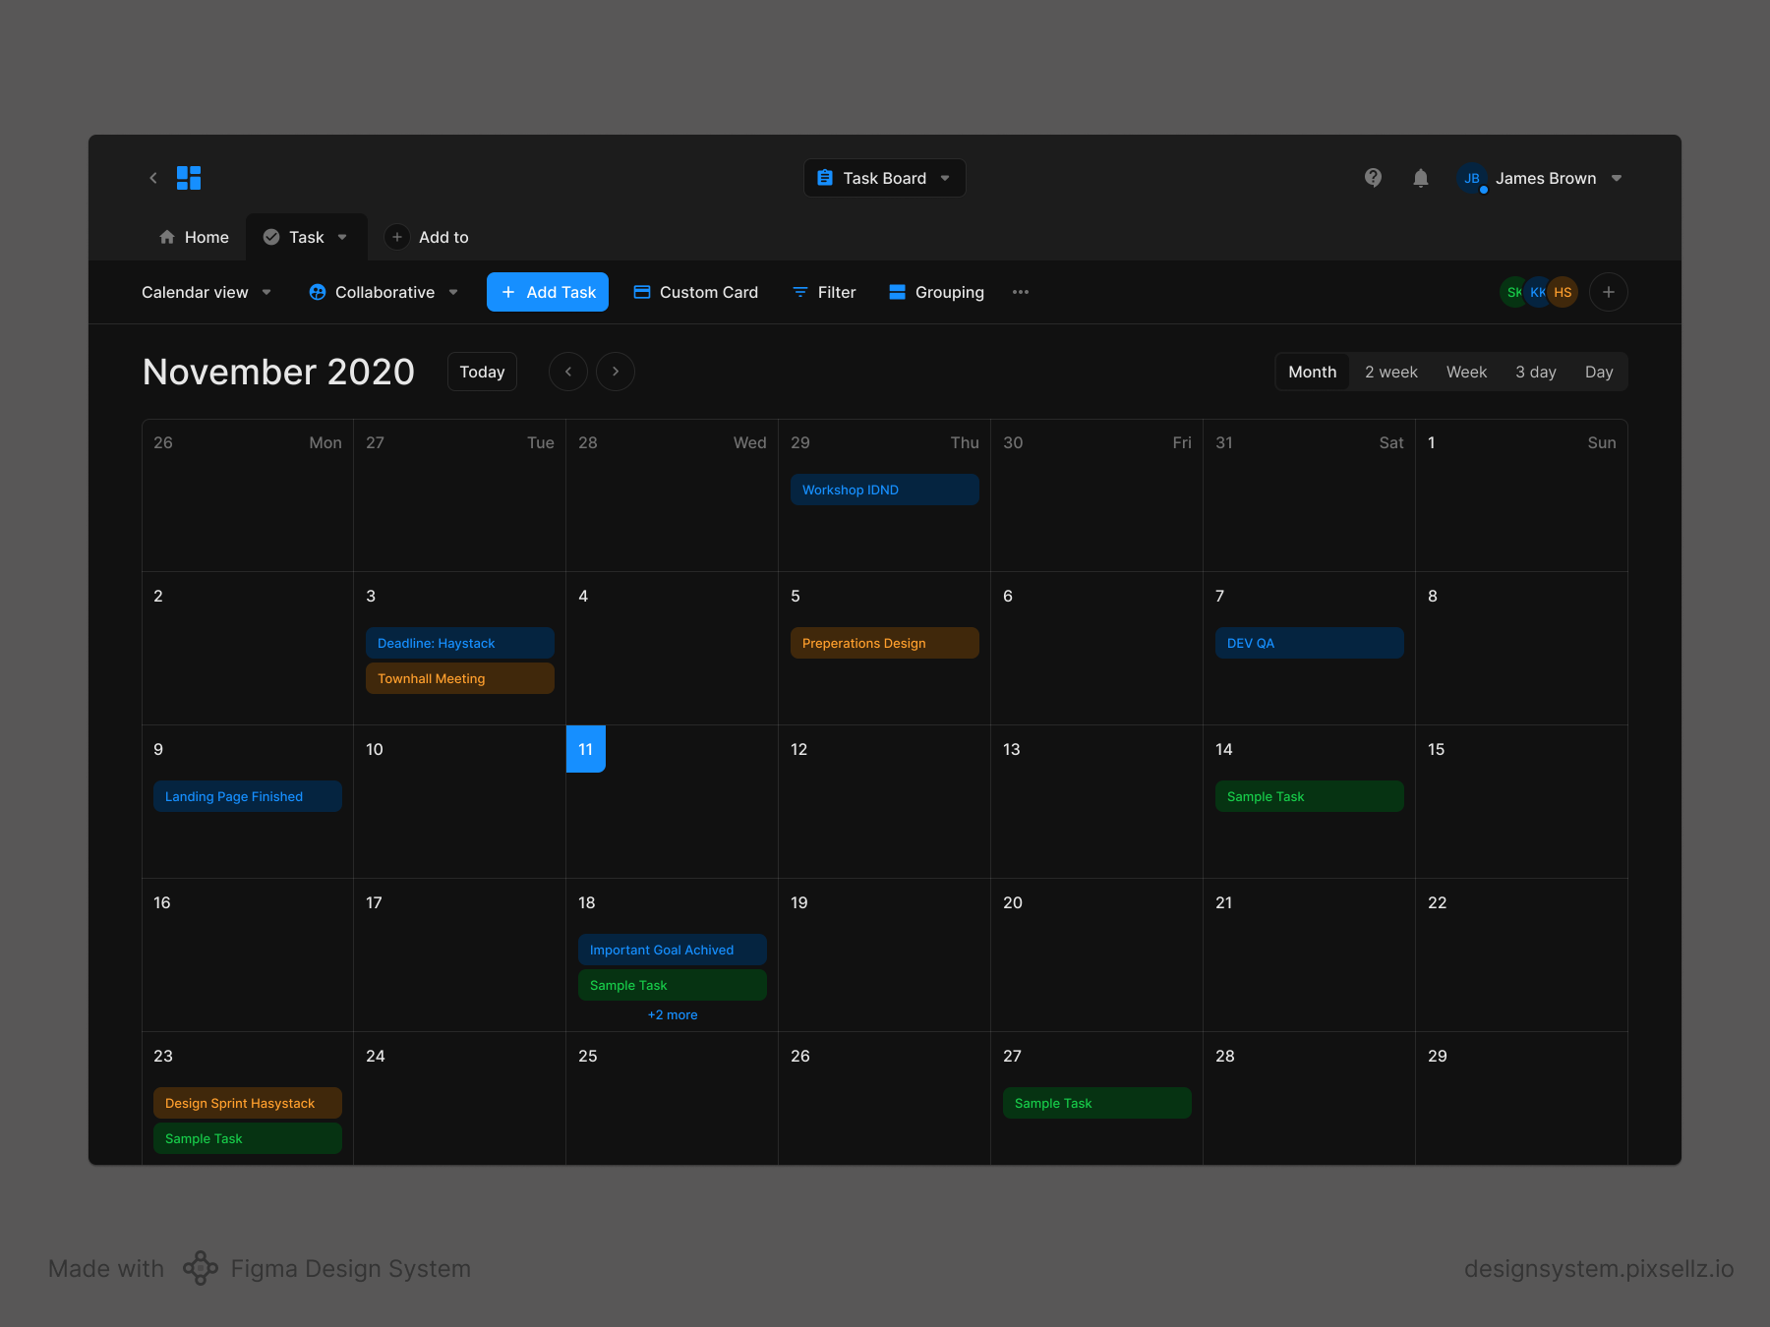1770x1327 pixels.
Task: Open the Calendar view dropdown
Action: click(x=265, y=292)
